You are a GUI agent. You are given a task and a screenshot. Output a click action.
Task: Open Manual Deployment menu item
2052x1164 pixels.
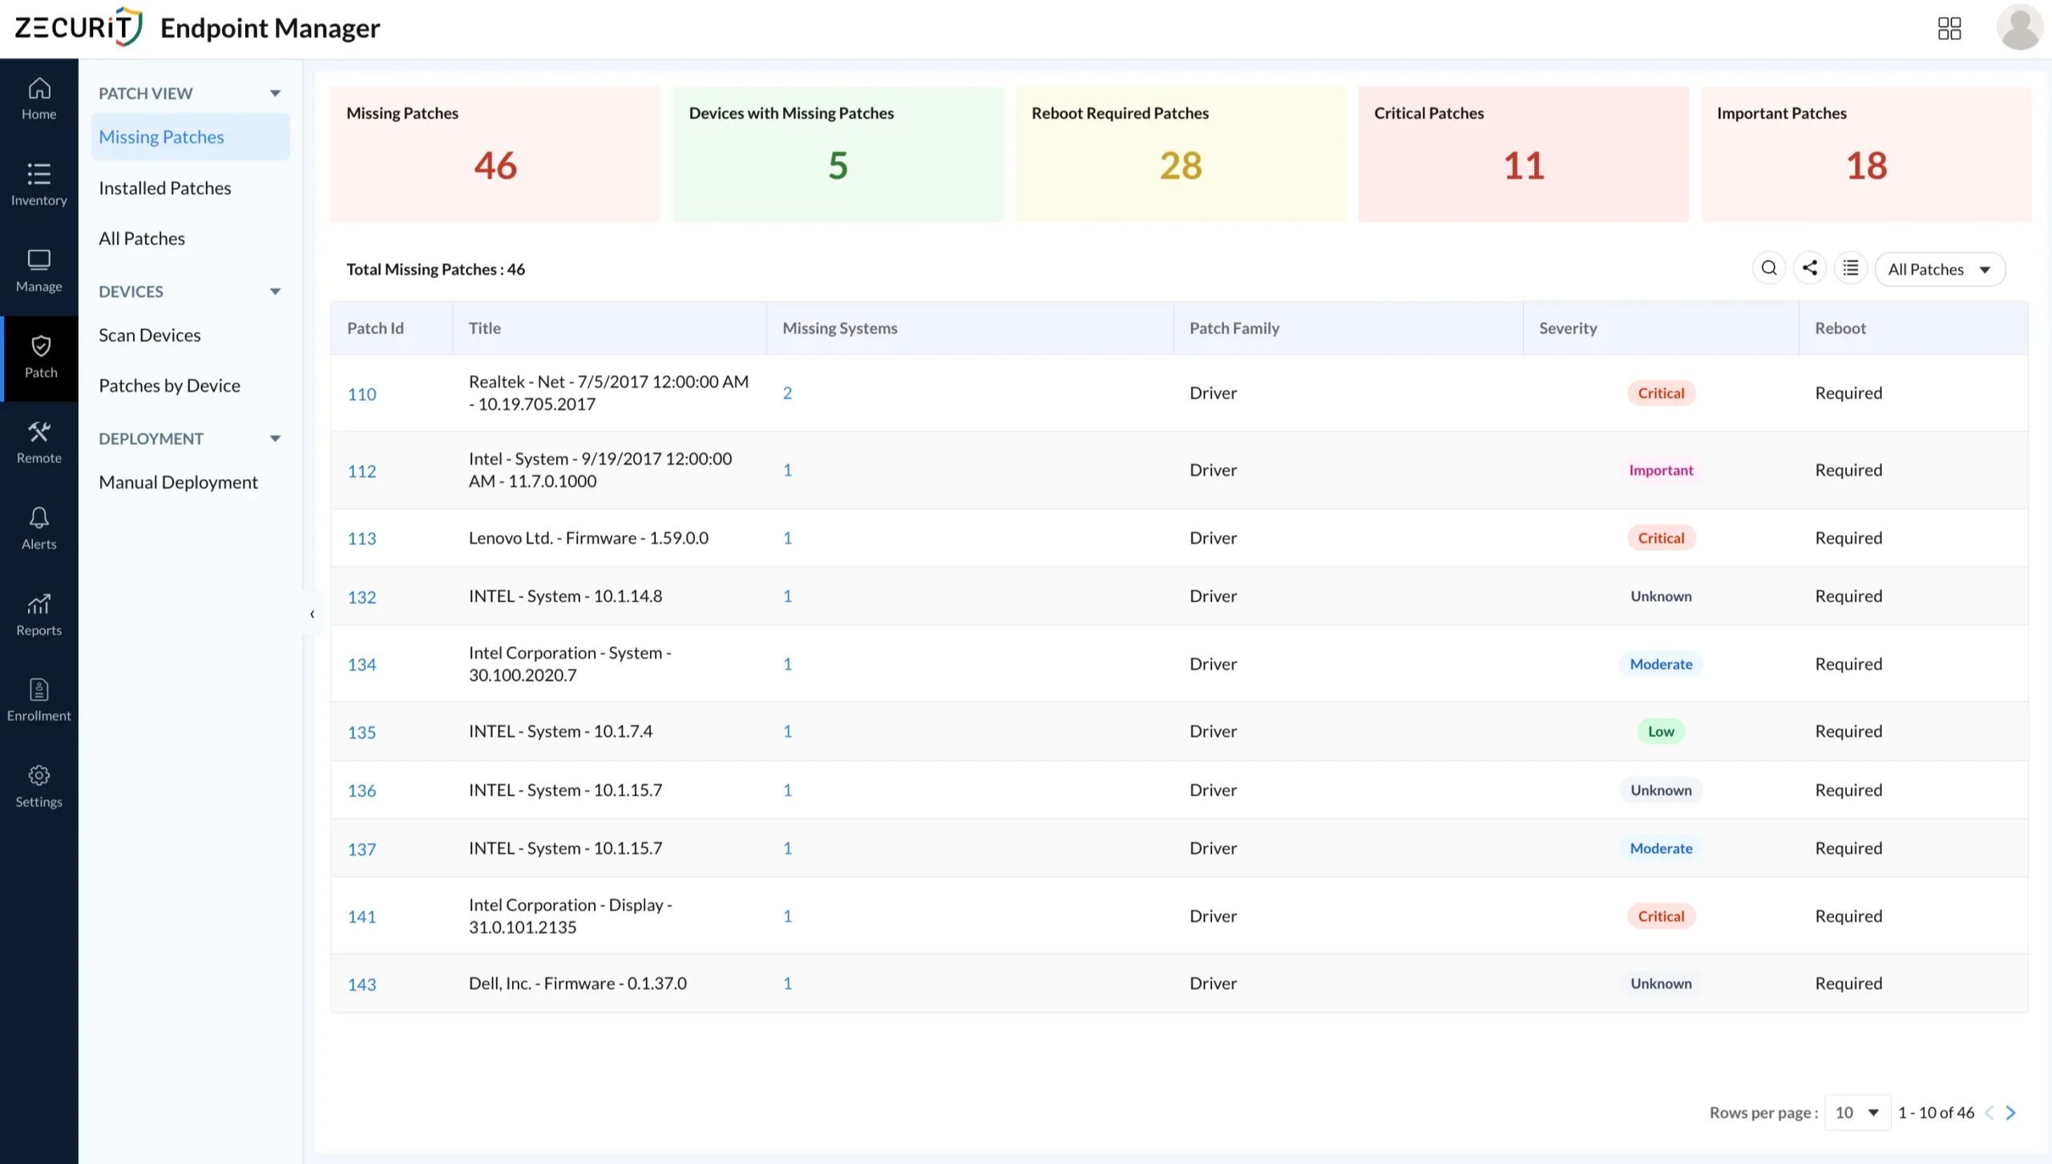[x=178, y=482]
